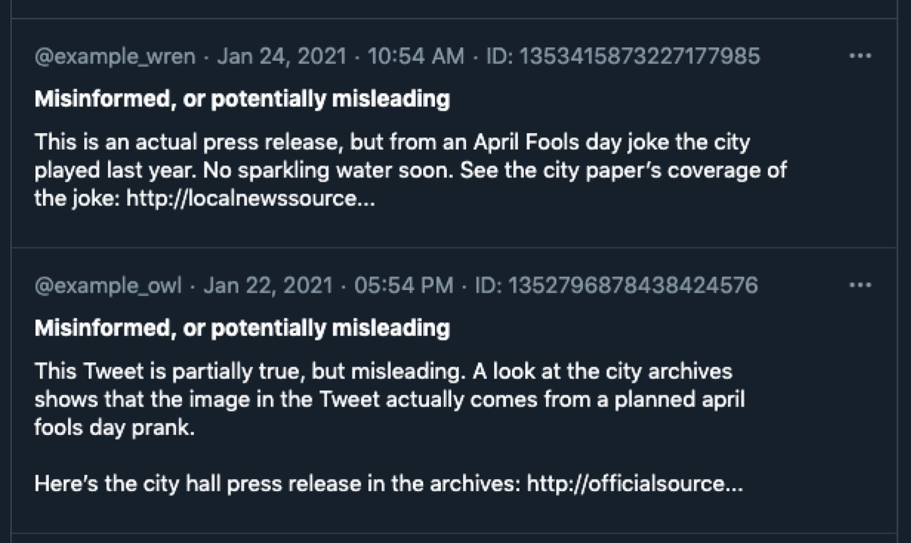Click note ID 1353415873227177985

click(x=623, y=56)
